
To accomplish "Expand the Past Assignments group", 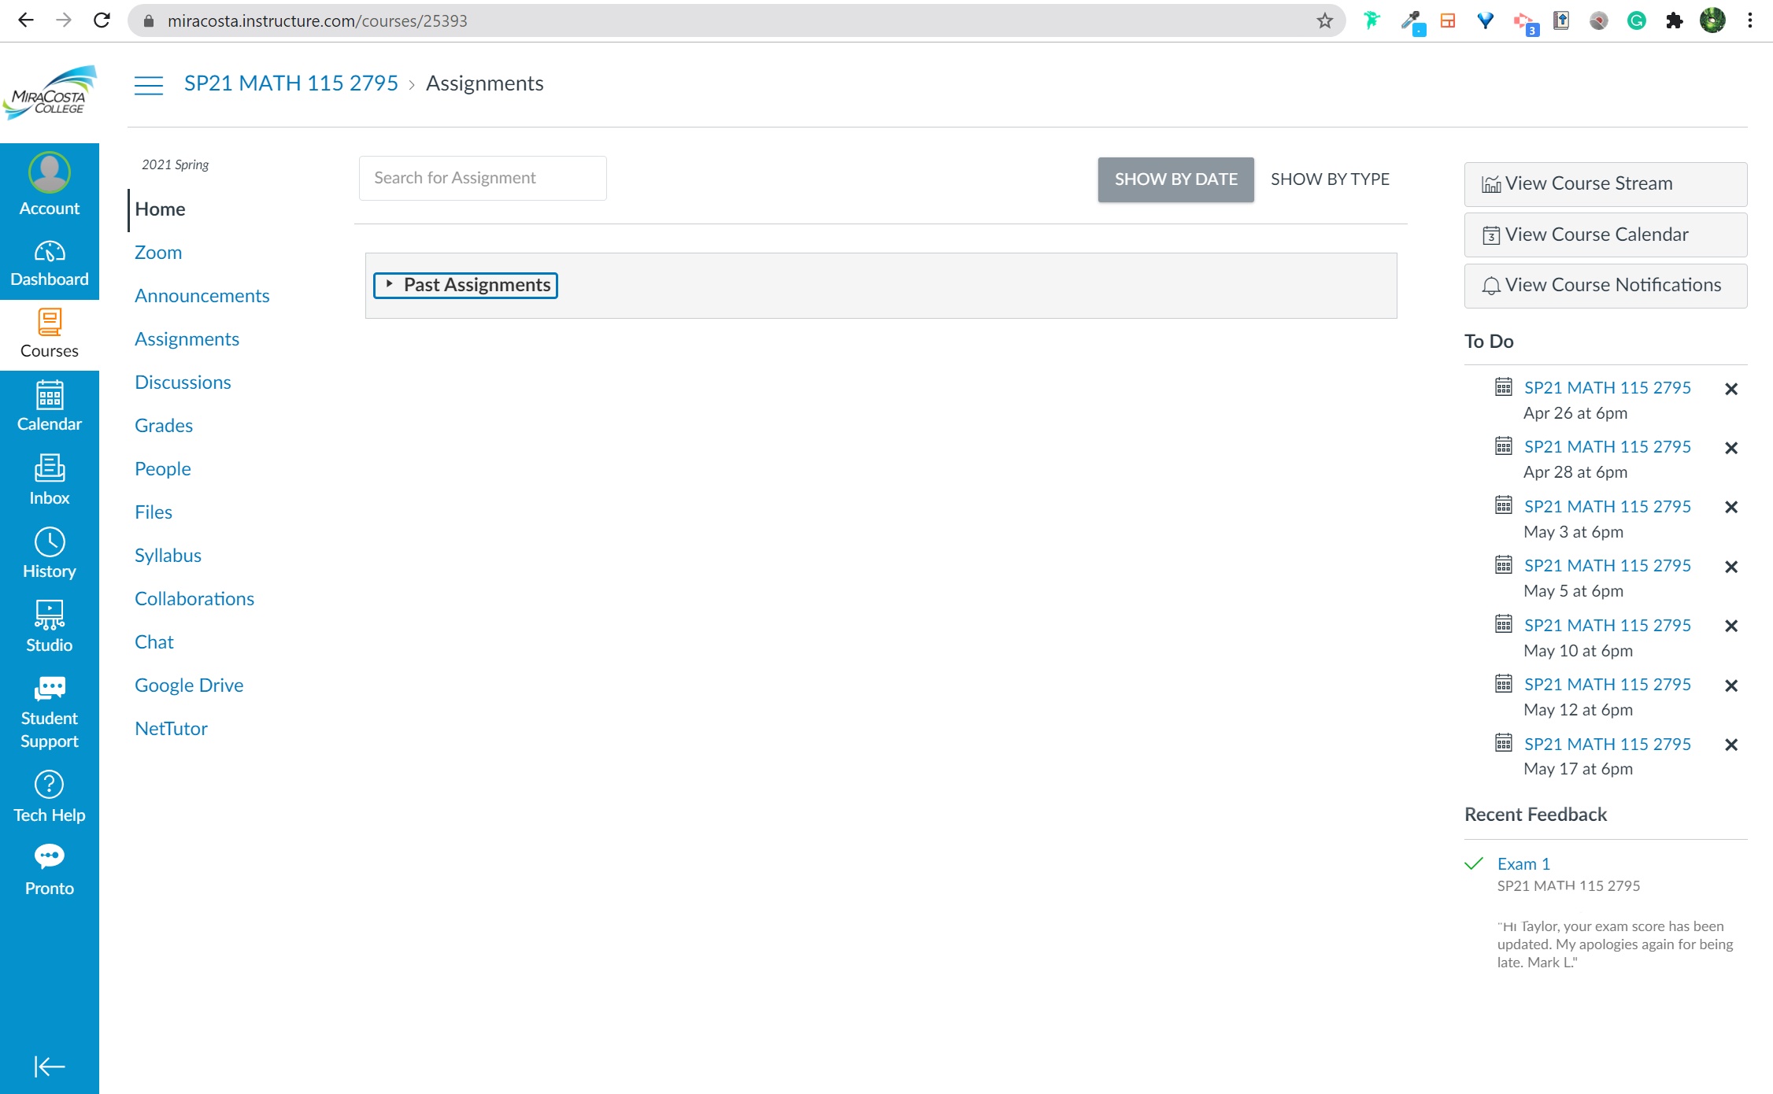I will click(466, 285).
